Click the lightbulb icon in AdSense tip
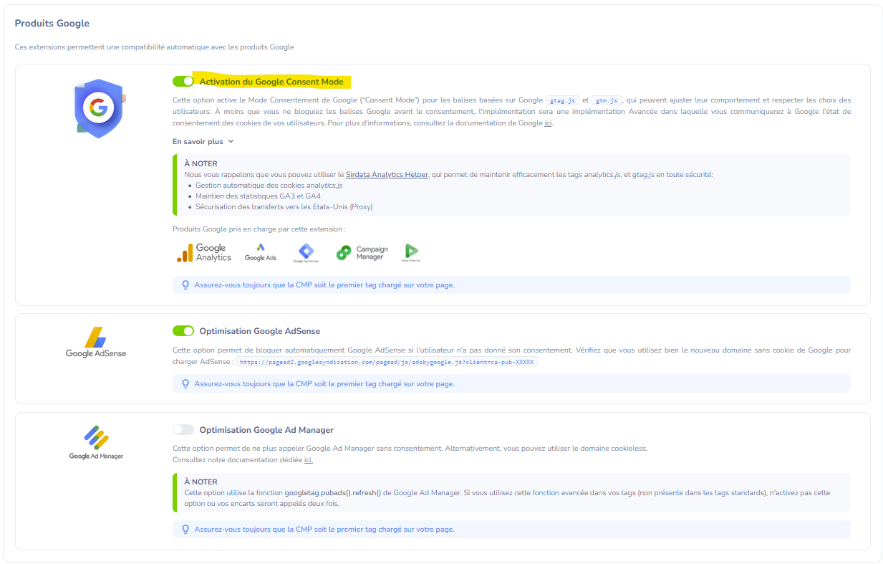This screenshot has height=564, width=883. click(x=185, y=384)
